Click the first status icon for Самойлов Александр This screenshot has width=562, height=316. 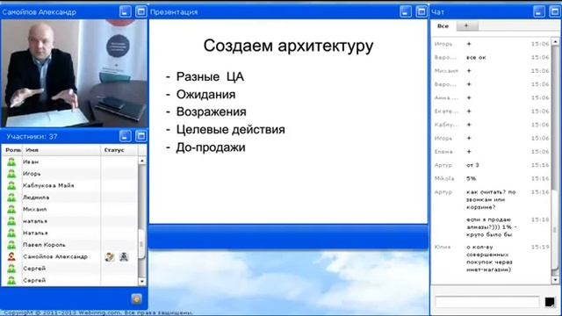(110, 256)
